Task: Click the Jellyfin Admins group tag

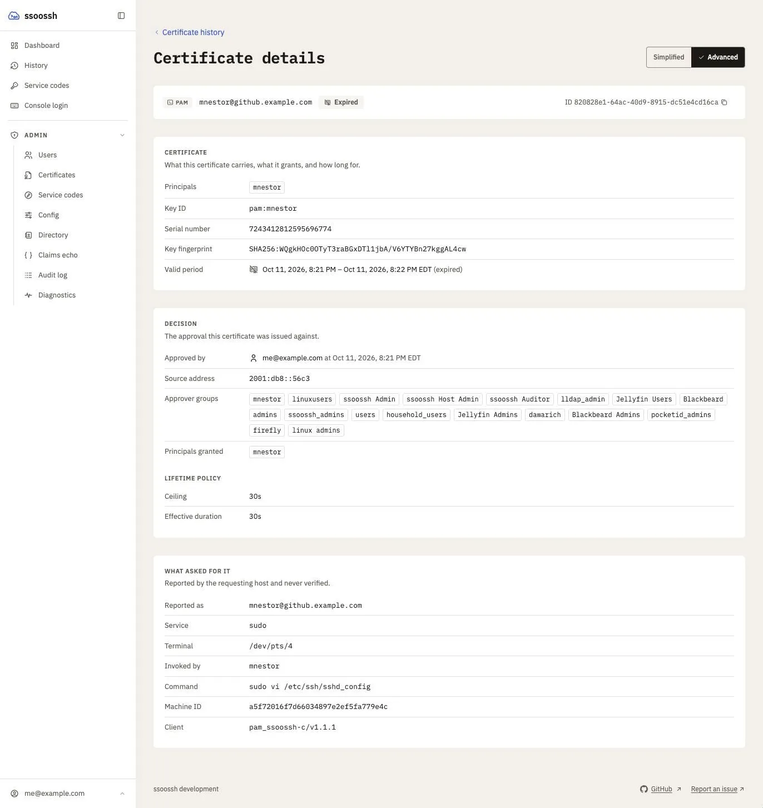Action: click(488, 415)
